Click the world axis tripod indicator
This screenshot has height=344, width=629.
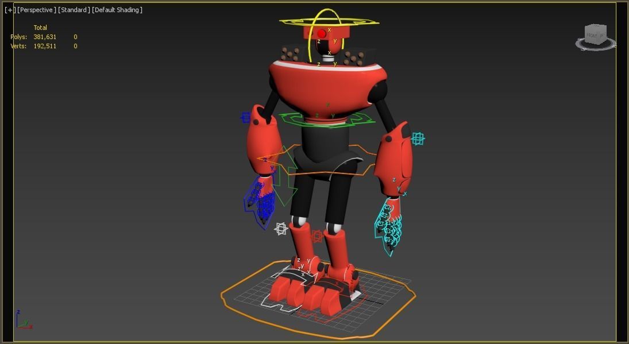[x=24, y=319]
